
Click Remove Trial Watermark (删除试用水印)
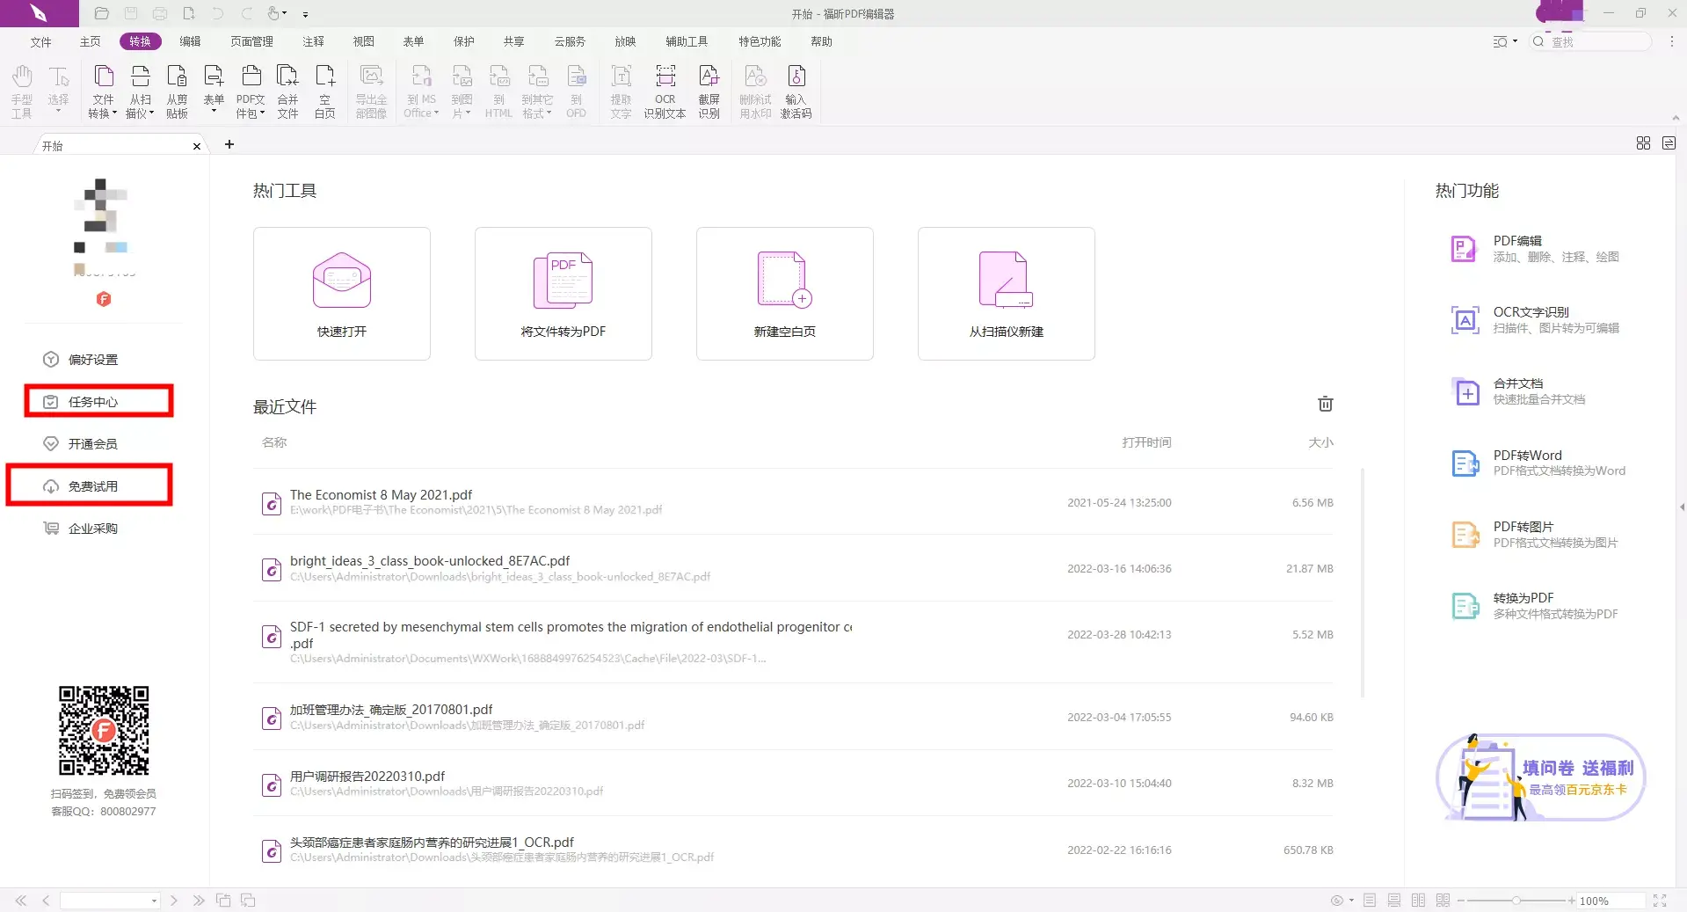pyautogui.click(x=755, y=91)
